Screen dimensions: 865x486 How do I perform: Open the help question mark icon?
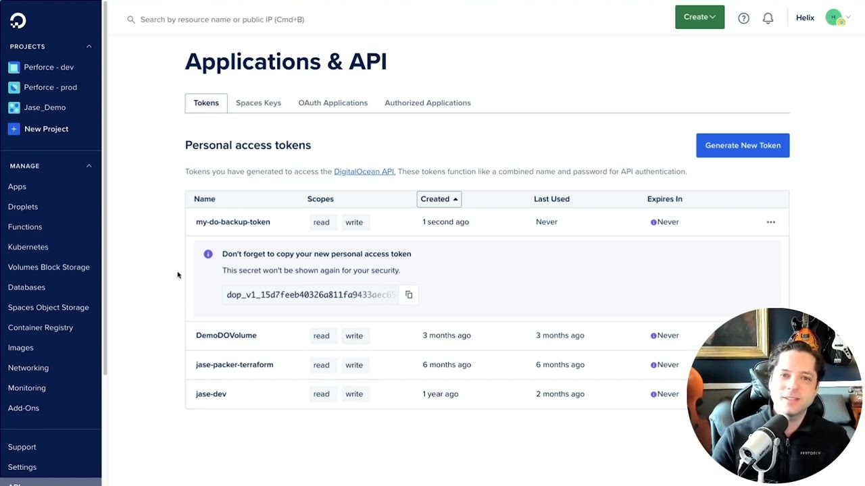coord(743,18)
